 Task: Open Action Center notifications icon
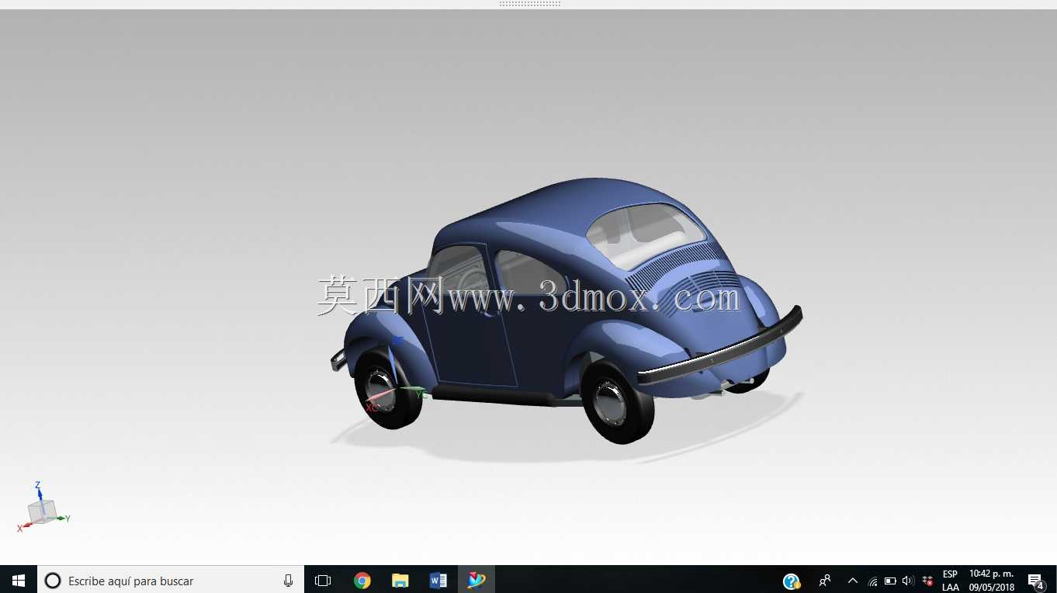click(1035, 581)
